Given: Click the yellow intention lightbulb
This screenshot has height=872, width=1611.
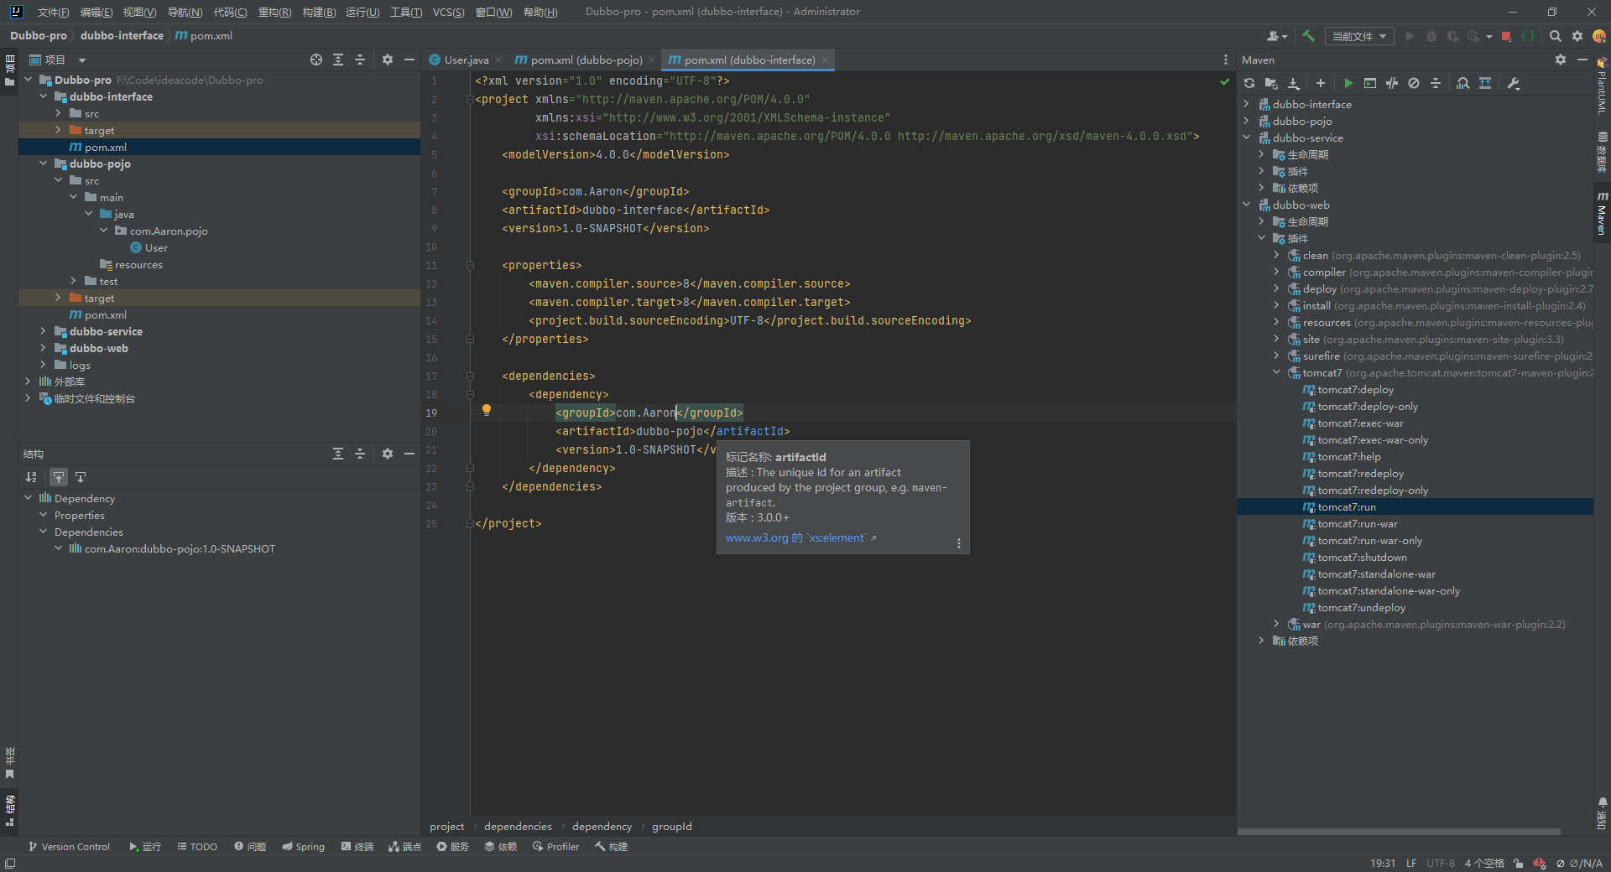Looking at the screenshot, I should click(x=486, y=410).
